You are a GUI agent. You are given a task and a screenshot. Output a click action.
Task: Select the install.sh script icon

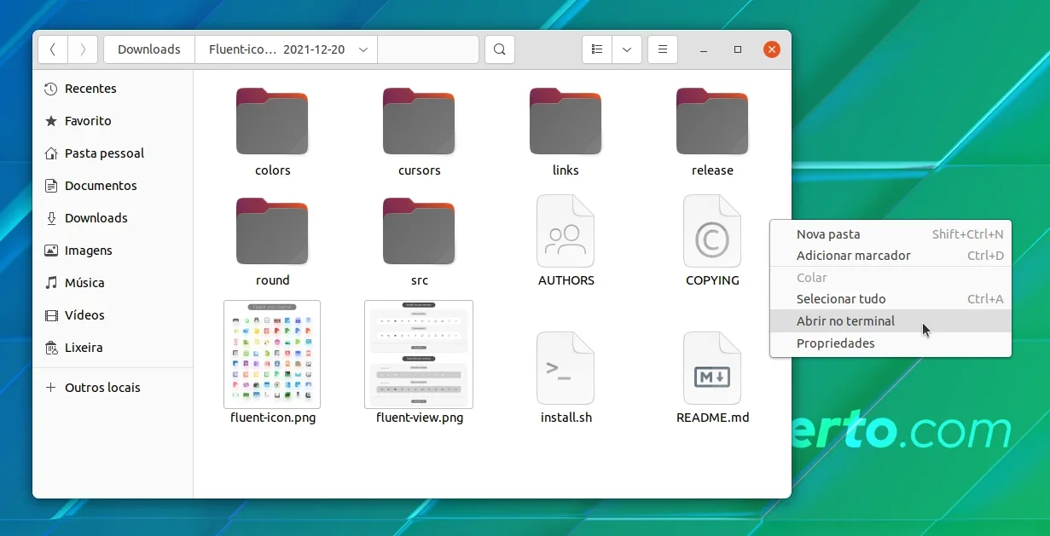[x=566, y=368]
